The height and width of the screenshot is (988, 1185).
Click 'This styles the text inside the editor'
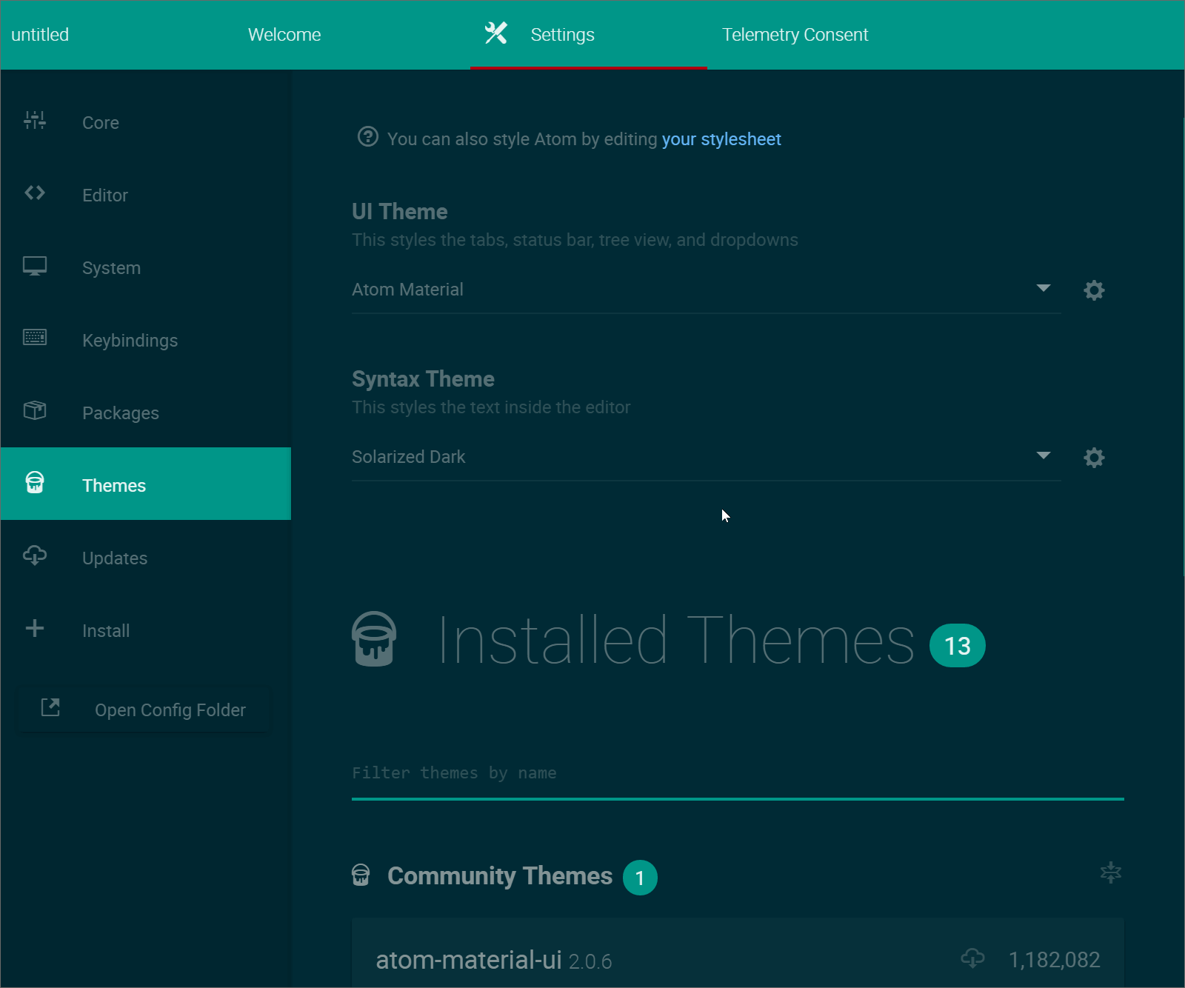coord(491,407)
